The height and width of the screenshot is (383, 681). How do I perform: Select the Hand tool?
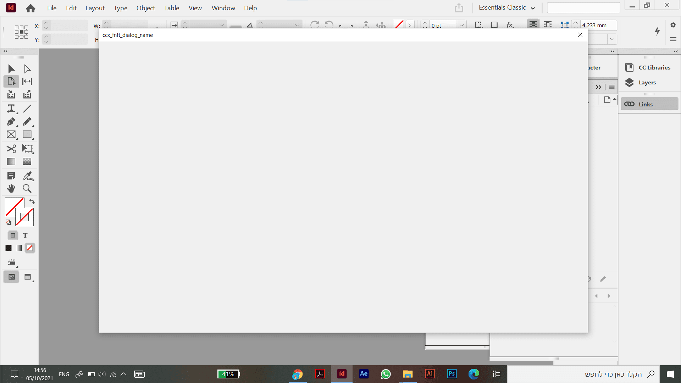click(x=11, y=189)
